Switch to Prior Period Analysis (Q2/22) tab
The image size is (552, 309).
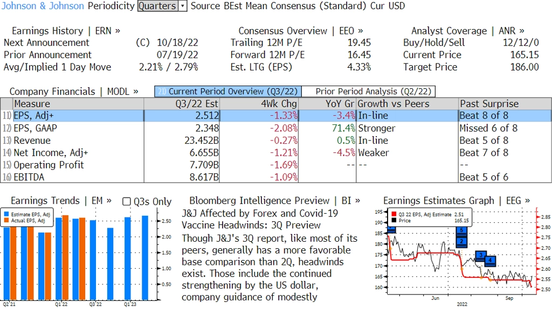[369, 92]
